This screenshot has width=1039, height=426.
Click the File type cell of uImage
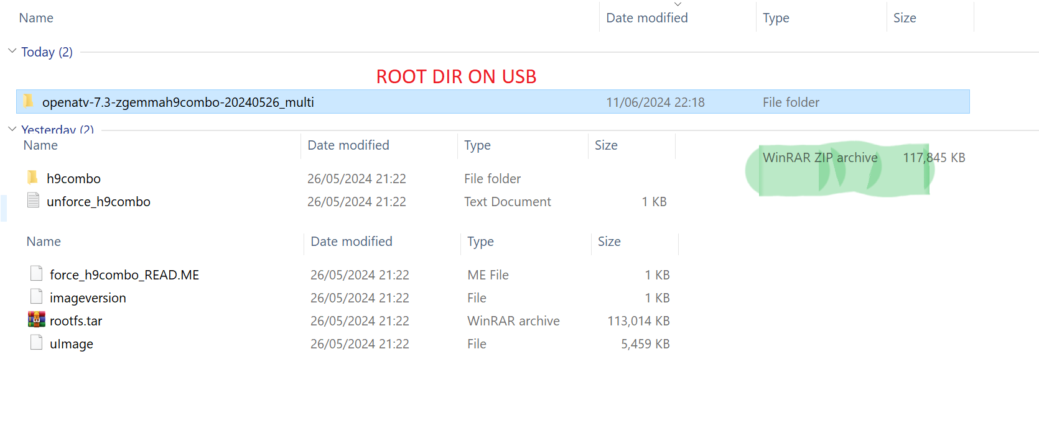click(x=477, y=344)
